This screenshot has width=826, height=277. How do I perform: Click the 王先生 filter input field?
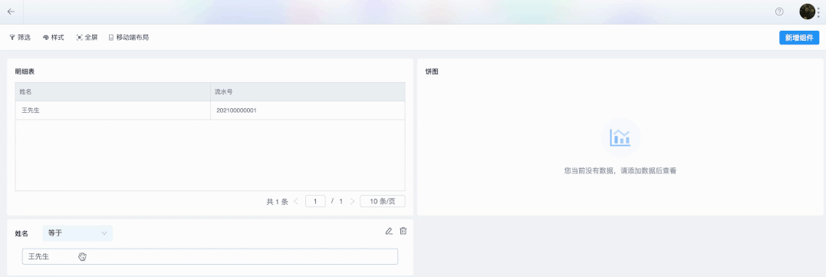tap(209, 256)
